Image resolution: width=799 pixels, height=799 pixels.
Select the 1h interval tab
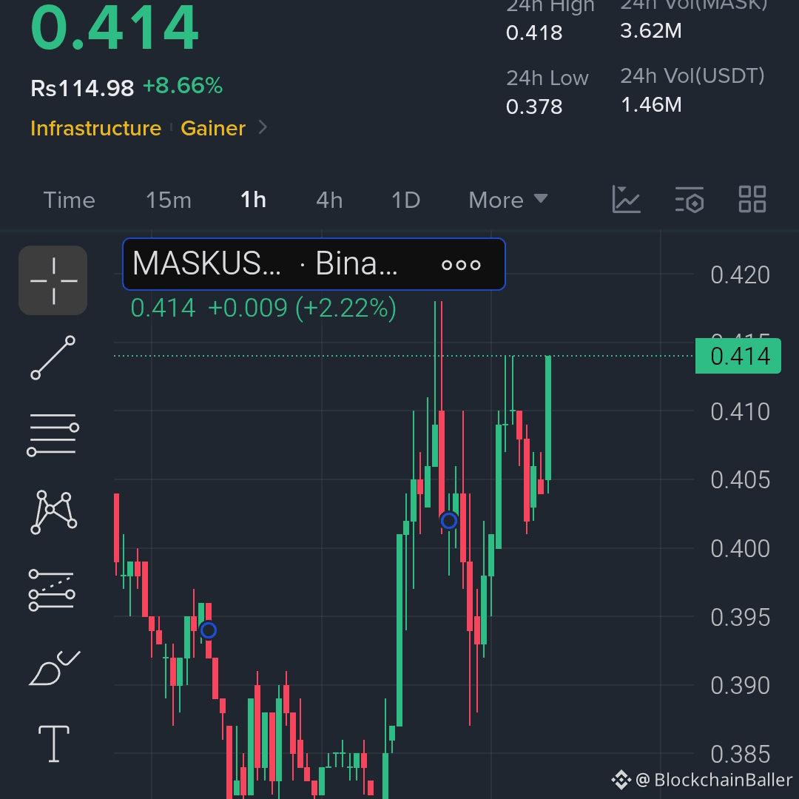point(253,200)
